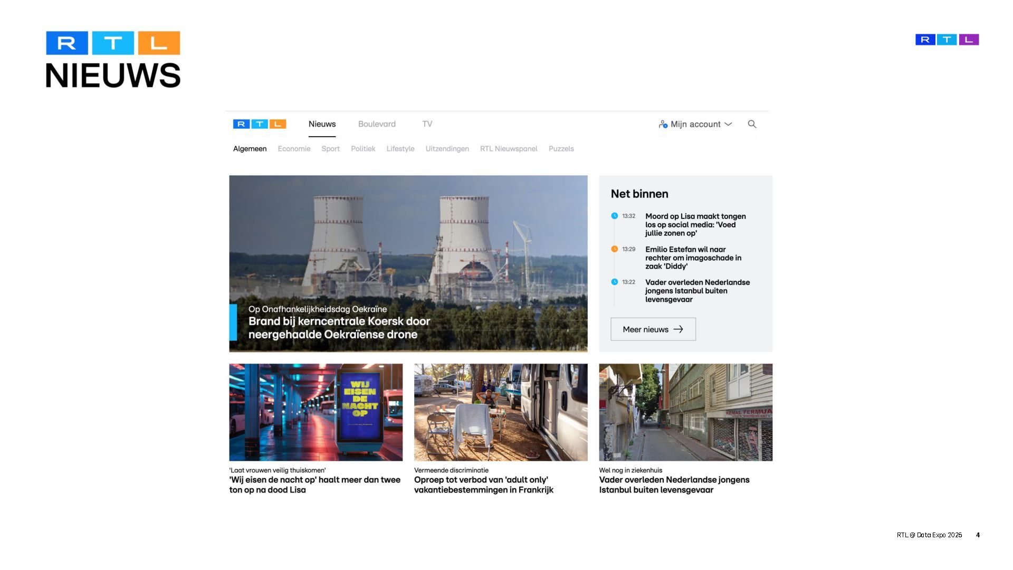Viewport: 1013px width, 570px height.
Task: Open the Emilio Estefan headline
Action: (x=693, y=258)
